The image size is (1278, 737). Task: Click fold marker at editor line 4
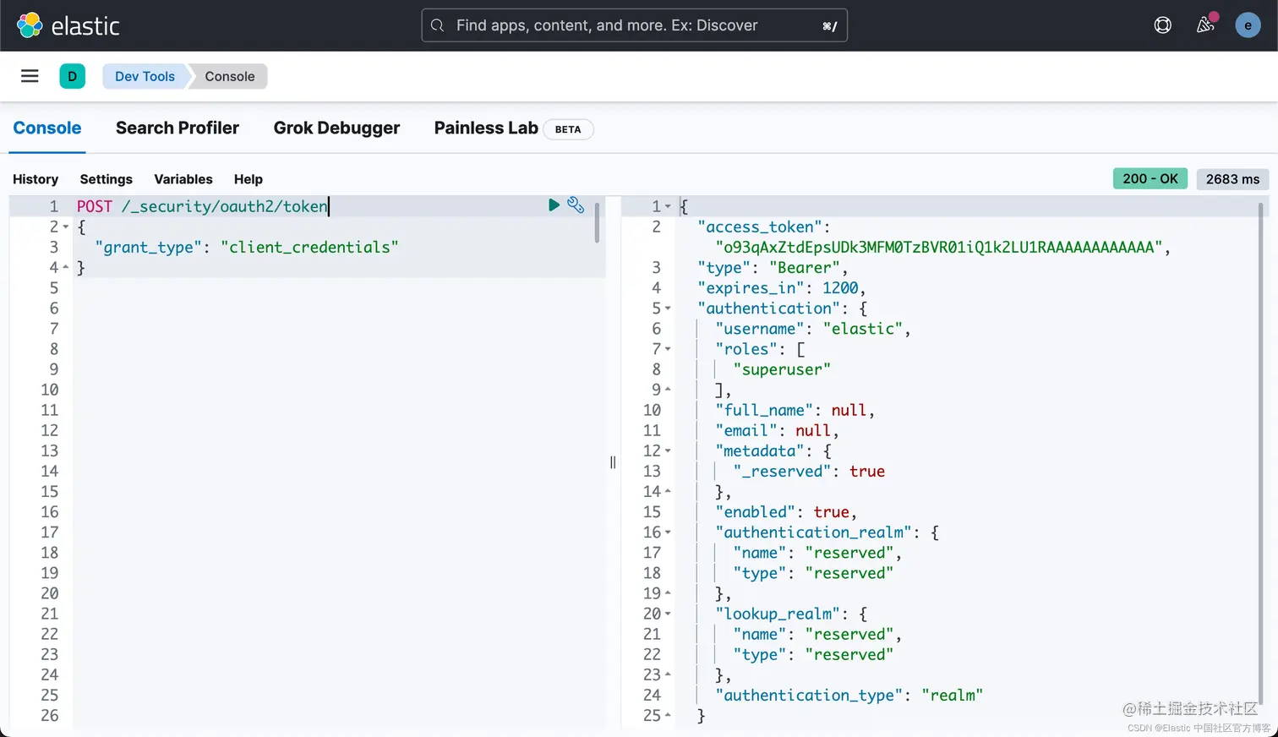coord(66,268)
